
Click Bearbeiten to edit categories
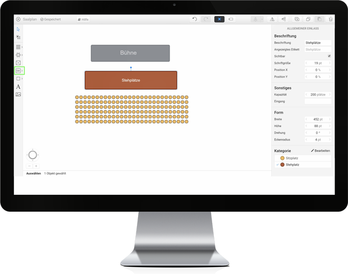tap(320, 151)
